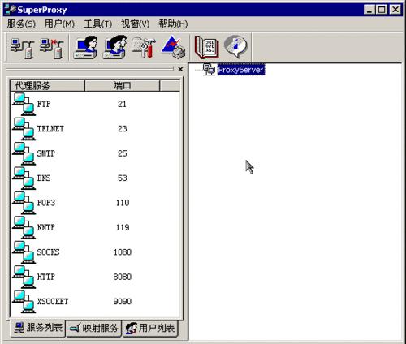Click port value 9090
406x344 pixels.
(x=123, y=301)
